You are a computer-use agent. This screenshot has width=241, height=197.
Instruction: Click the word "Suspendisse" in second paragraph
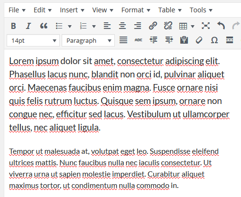pos(170,151)
